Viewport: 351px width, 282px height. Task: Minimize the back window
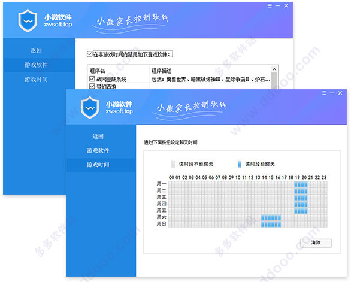pyautogui.click(x=278, y=6)
